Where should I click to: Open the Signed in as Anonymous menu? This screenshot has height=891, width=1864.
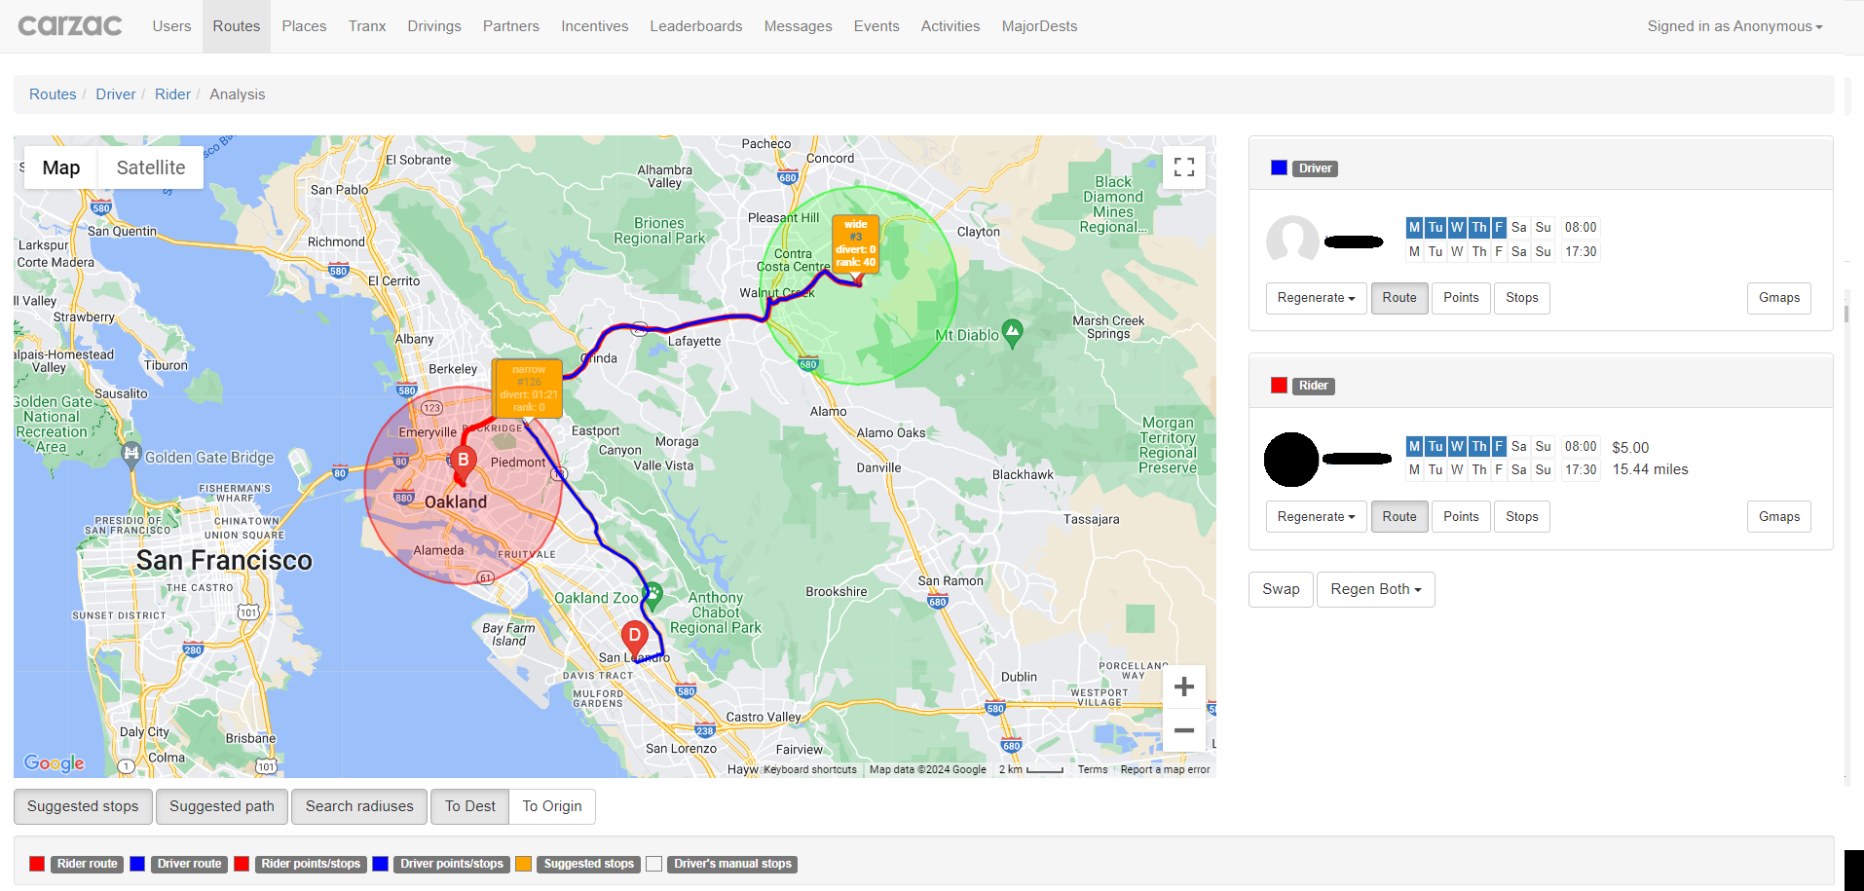[1734, 26]
